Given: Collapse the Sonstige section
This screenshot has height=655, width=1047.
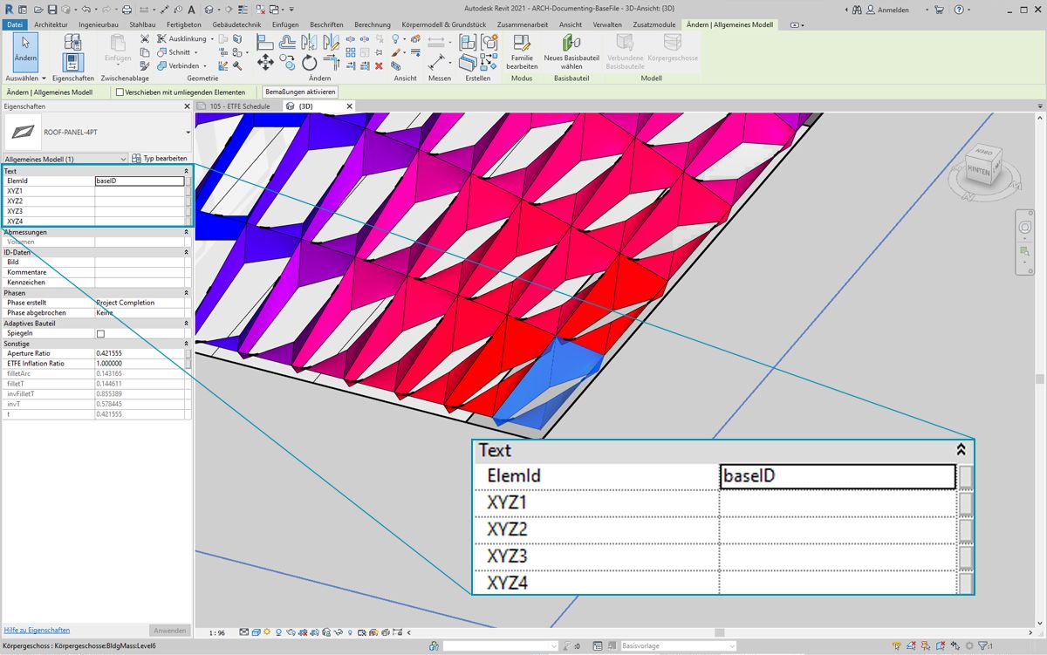Looking at the screenshot, I should tap(187, 344).
